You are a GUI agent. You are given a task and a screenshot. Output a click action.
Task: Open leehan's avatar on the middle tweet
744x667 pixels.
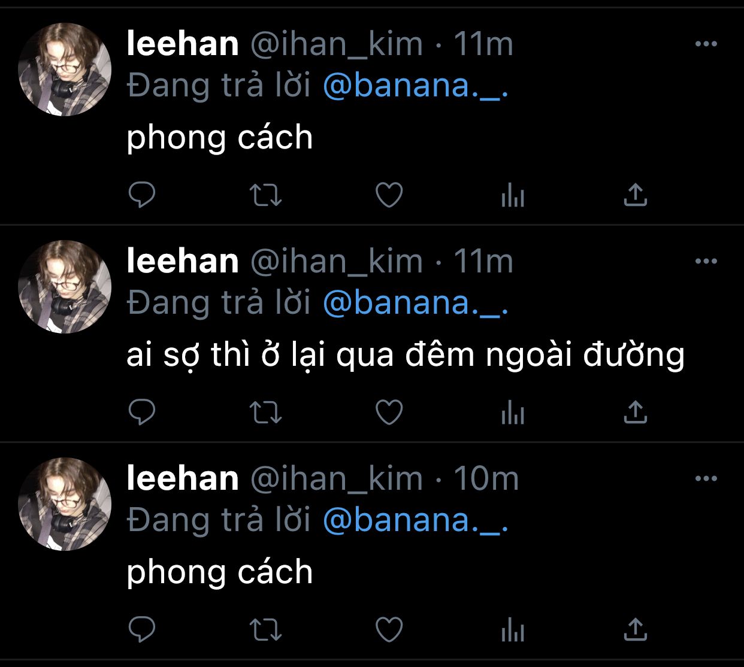(x=65, y=287)
